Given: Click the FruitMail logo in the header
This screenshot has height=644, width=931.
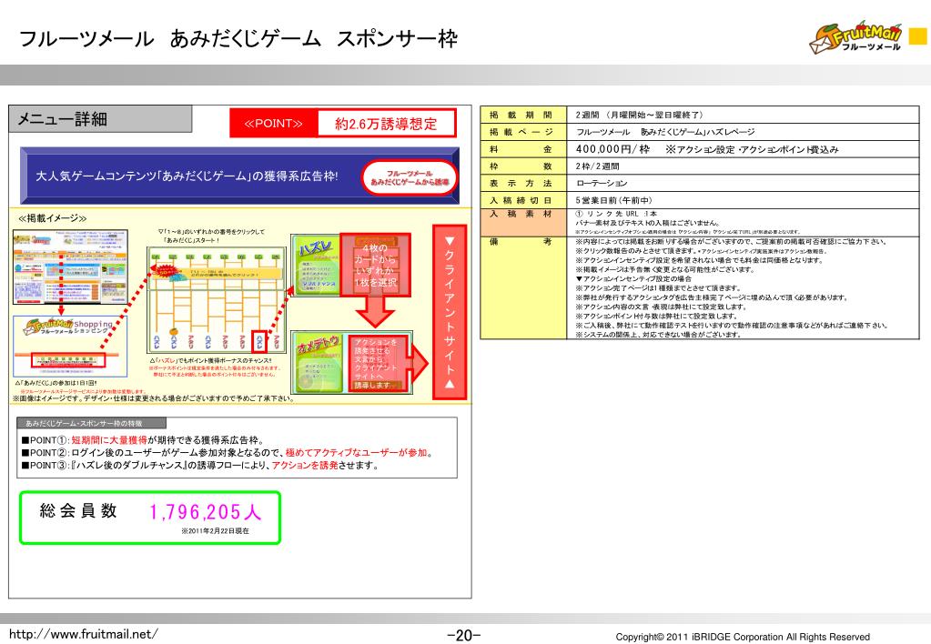Looking at the screenshot, I should pos(855,39).
